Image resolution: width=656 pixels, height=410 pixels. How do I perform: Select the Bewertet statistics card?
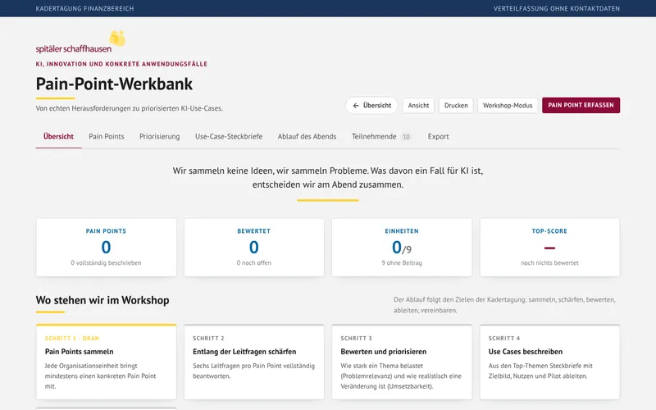click(x=254, y=248)
